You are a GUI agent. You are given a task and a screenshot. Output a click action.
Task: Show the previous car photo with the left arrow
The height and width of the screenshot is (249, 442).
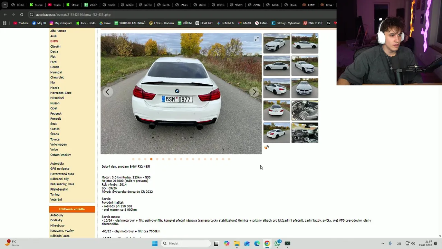coord(107,92)
